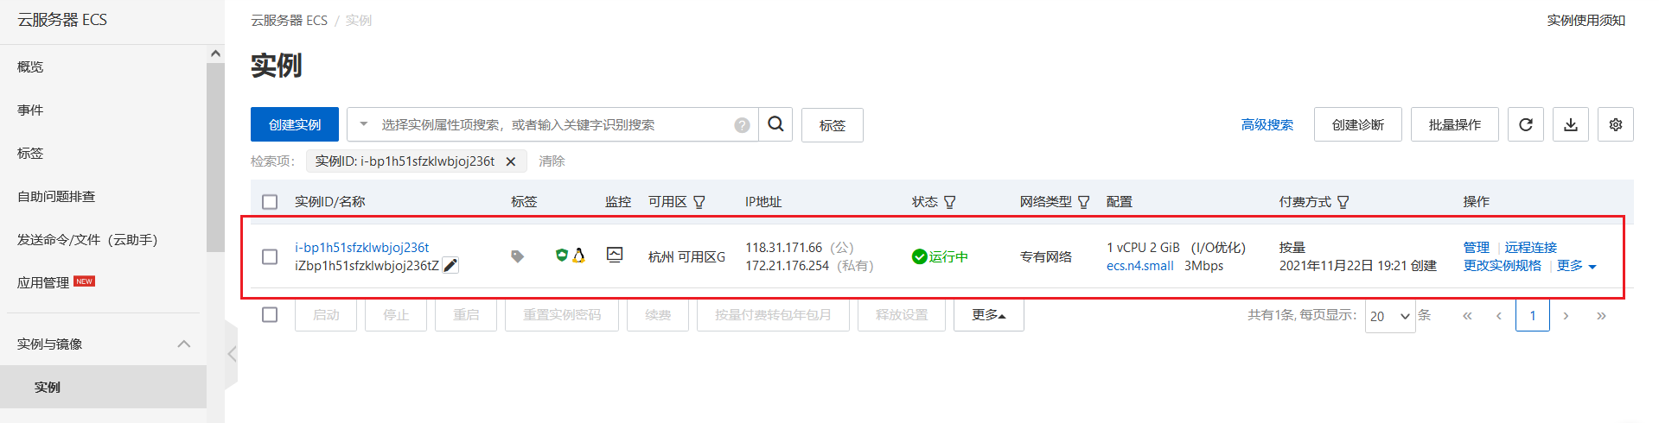Check the select-all checkbox in table header

point(270,202)
